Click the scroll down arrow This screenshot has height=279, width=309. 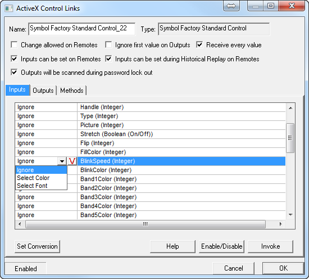(290, 215)
